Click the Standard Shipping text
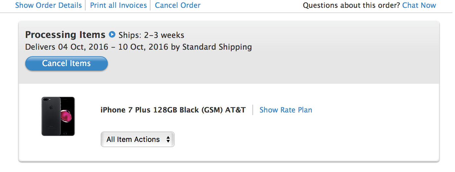Viewport: 455px width, 172px height. click(217, 47)
